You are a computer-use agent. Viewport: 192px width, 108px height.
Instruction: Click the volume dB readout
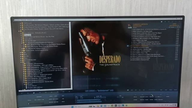[120, 97]
